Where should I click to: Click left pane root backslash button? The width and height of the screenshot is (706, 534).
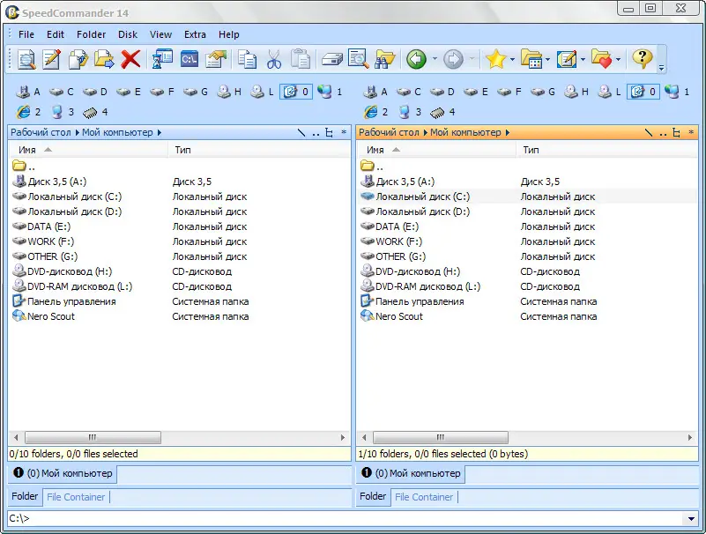pyautogui.click(x=301, y=133)
